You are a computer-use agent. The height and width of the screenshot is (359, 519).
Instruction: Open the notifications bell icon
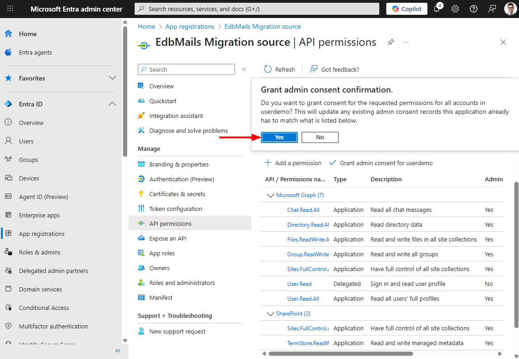[437, 9]
